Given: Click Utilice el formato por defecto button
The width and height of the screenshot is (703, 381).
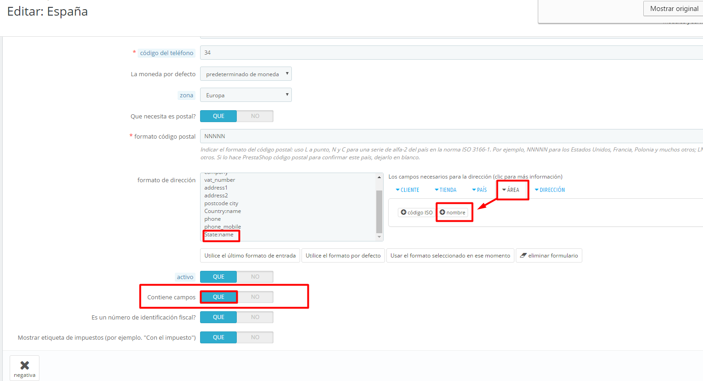Looking at the screenshot, I should click(x=343, y=256).
